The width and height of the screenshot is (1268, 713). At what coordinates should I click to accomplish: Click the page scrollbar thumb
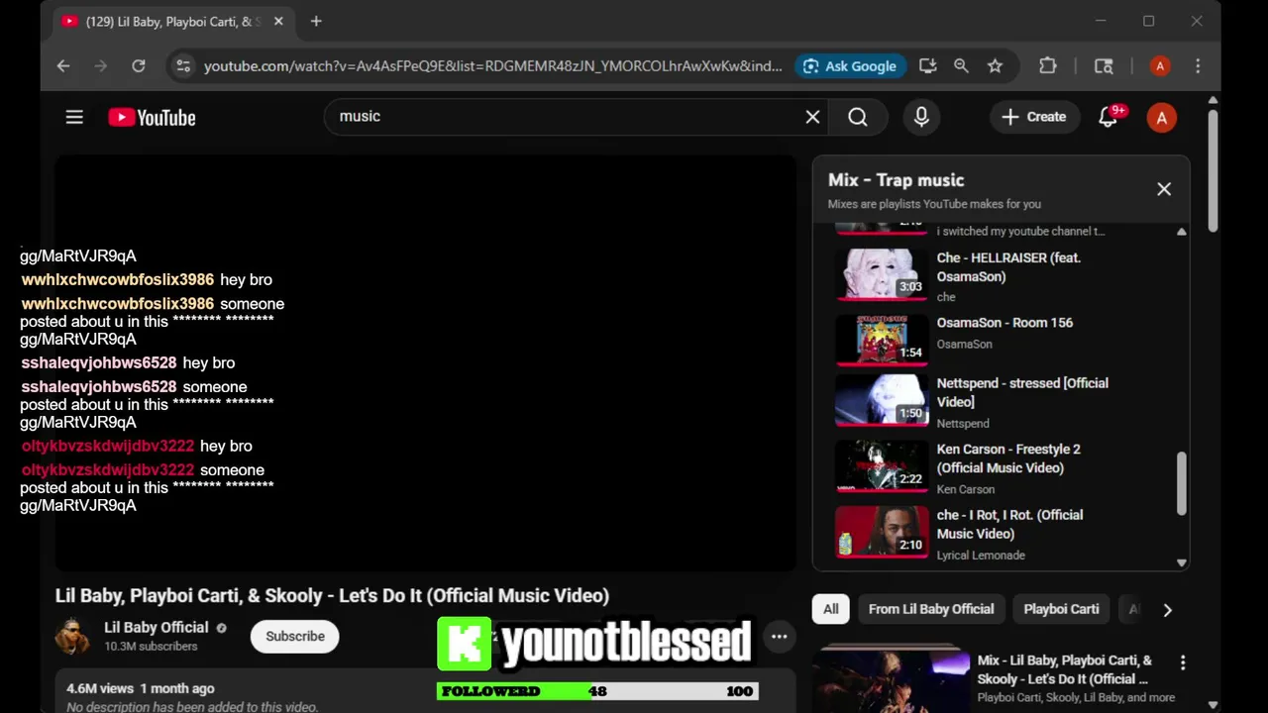[1213, 168]
